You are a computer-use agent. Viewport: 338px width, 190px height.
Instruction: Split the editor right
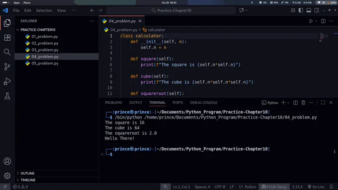[x=323, y=21]
